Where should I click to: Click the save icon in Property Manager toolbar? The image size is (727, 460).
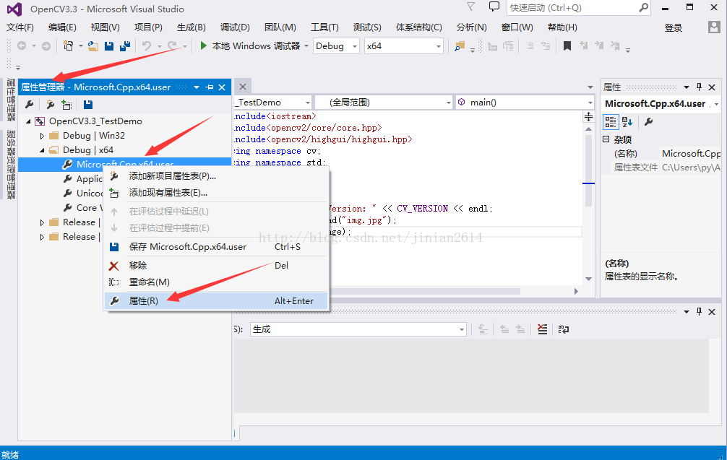(88, 105)
